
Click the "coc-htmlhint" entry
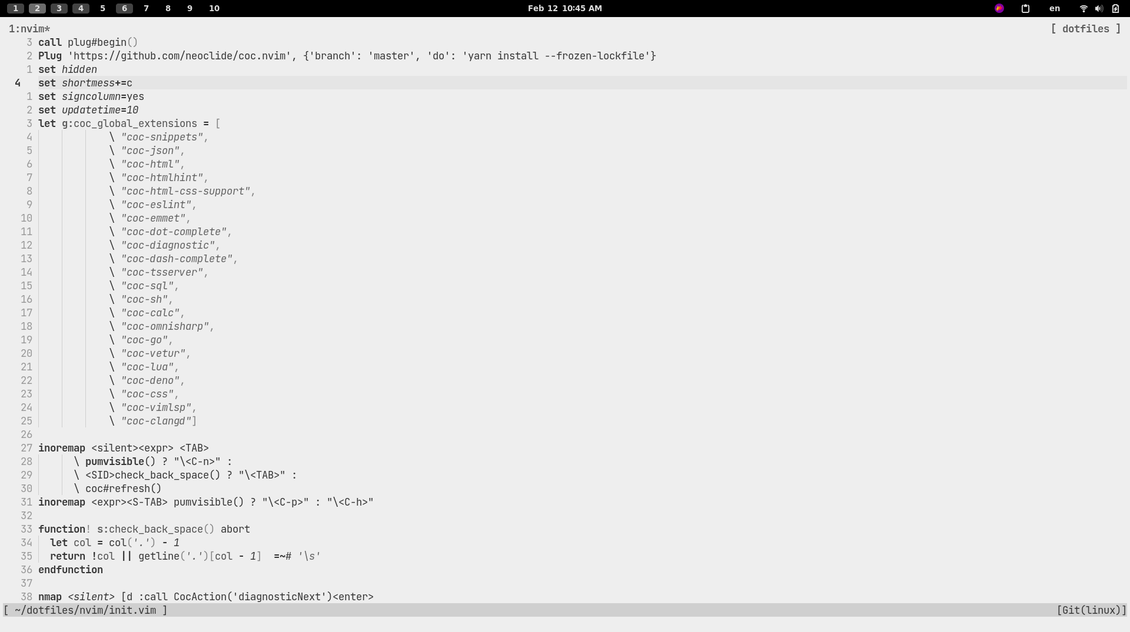(x=162, y=178)
